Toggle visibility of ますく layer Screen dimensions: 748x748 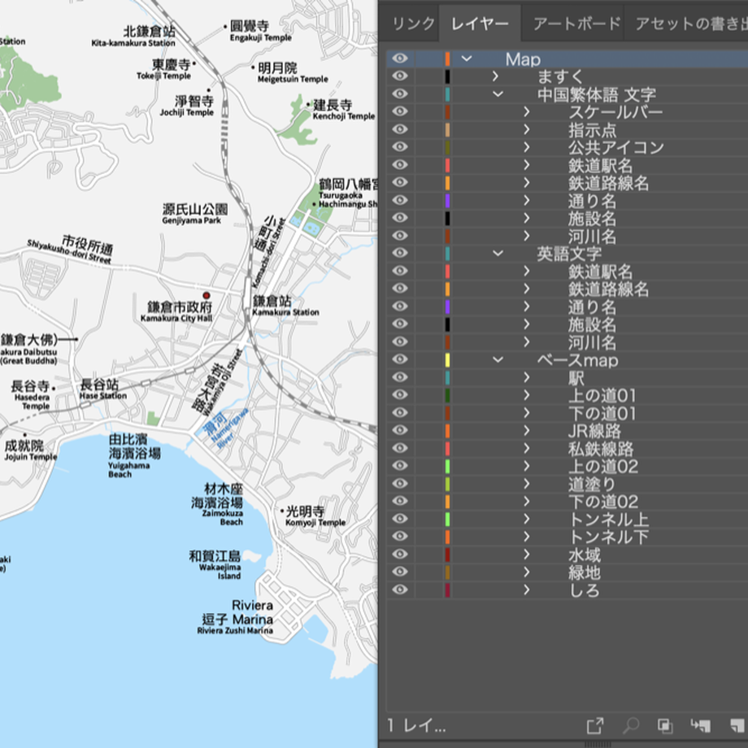(400, 76)
